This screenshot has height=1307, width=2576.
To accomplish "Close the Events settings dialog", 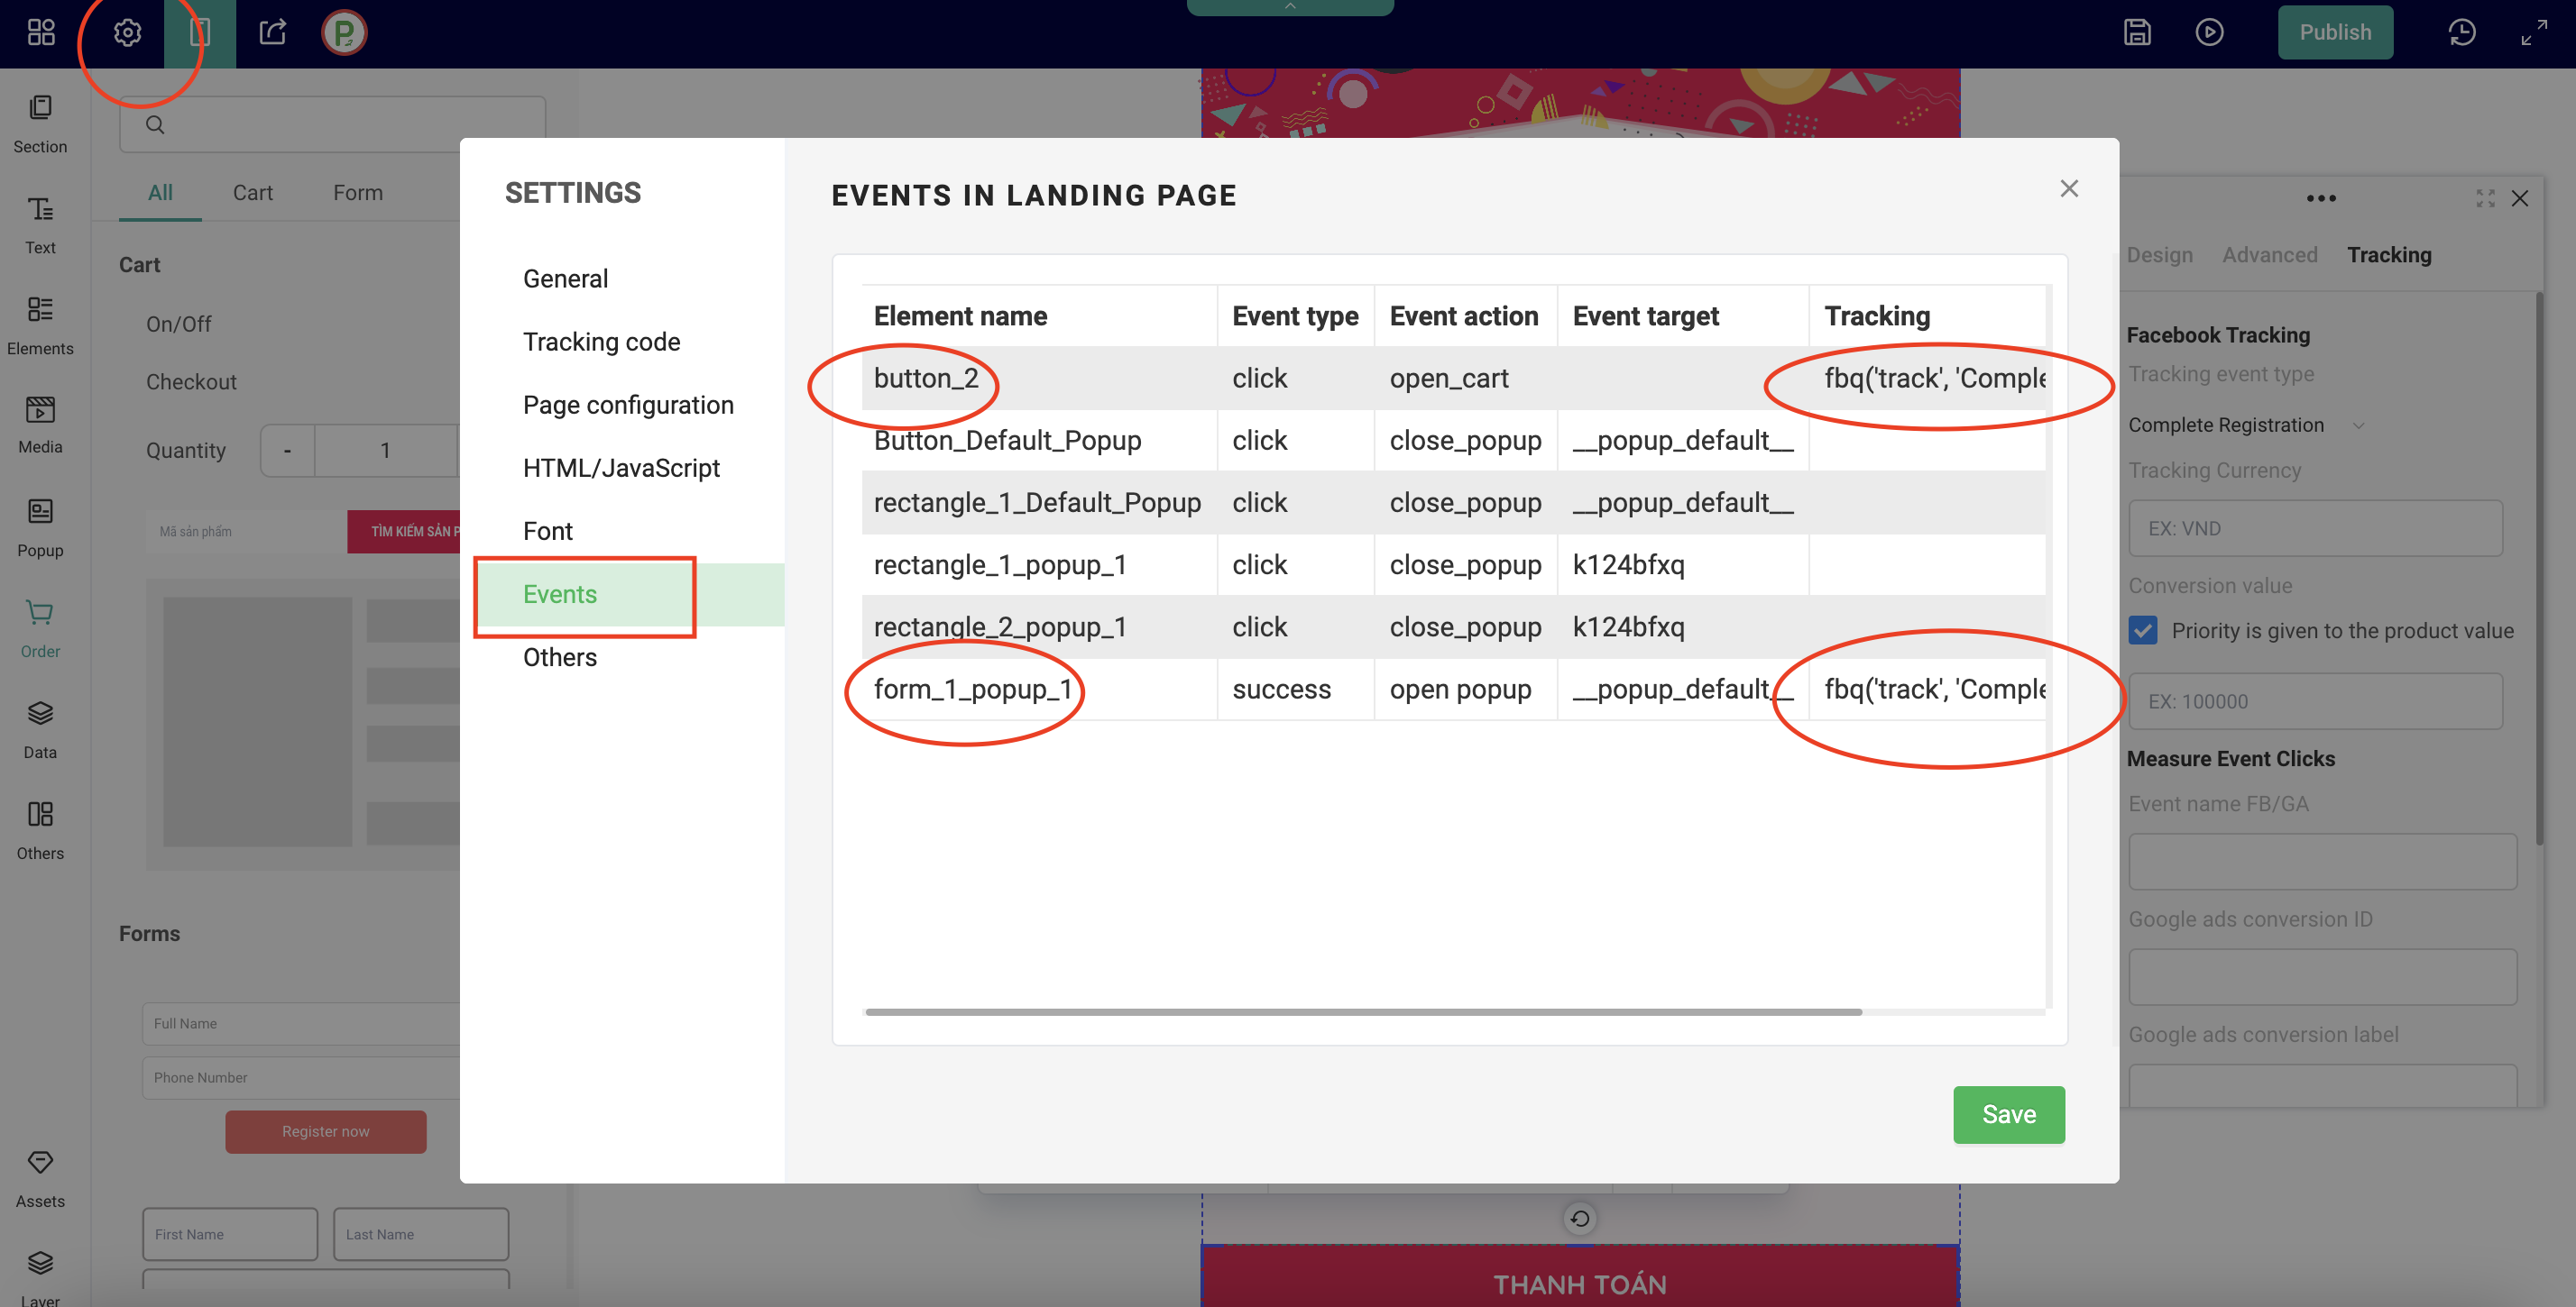I will pyautogui.click(x=2069, y=187).
